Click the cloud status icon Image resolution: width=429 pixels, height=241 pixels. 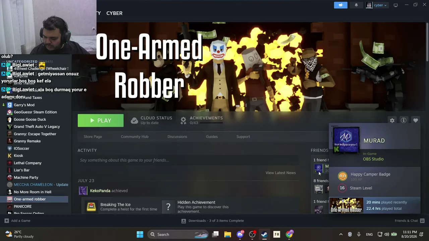[x=134, y=120]
